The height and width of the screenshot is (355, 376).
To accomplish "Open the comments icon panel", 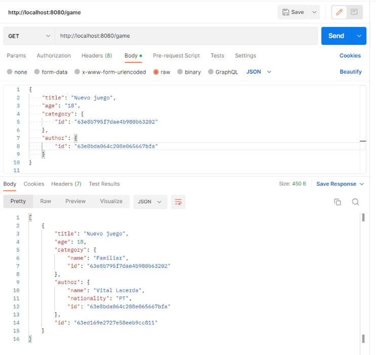I will 354,12.
